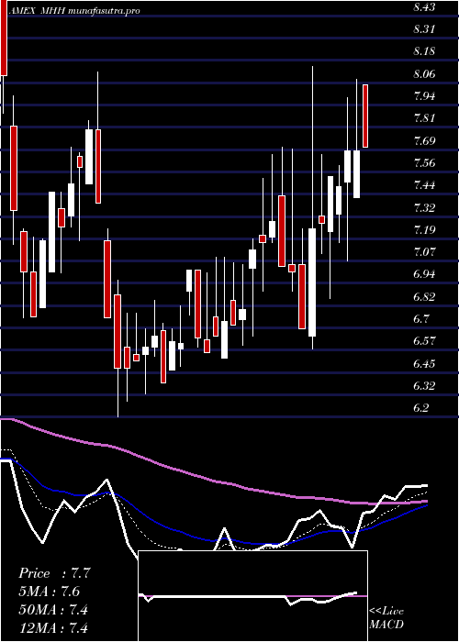Click the last red candlestick near 7.94
The width and height of the screenshot is (459, 642).
pos(365,116)
